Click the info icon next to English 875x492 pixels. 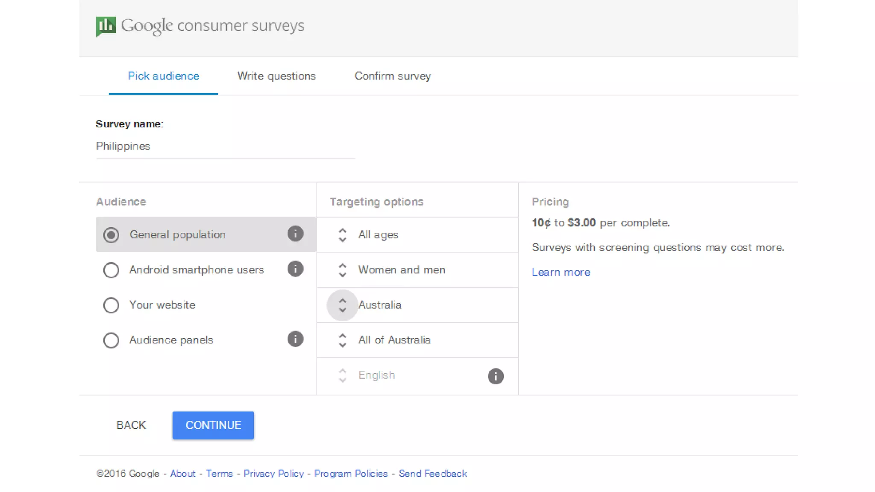[495, 376]
